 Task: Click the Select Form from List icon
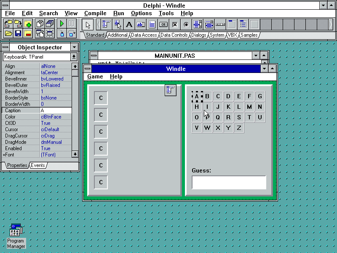pyautogui.click(x=50, y=24)
